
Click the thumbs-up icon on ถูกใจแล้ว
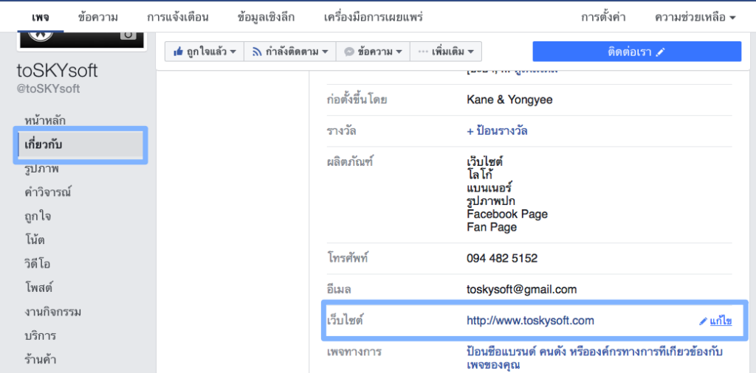(x=178, y=52)
